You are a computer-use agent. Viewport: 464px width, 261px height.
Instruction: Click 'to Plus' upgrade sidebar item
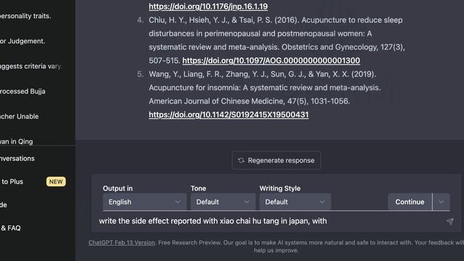12,182
